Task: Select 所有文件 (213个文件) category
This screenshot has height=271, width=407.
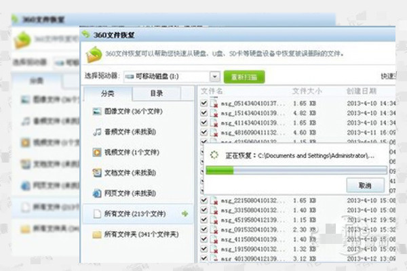Action: (x=138, y=214)
